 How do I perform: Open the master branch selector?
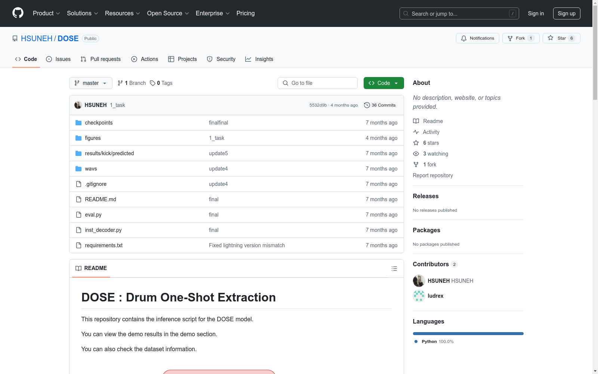pyautogui.click(x=91, y=83)
